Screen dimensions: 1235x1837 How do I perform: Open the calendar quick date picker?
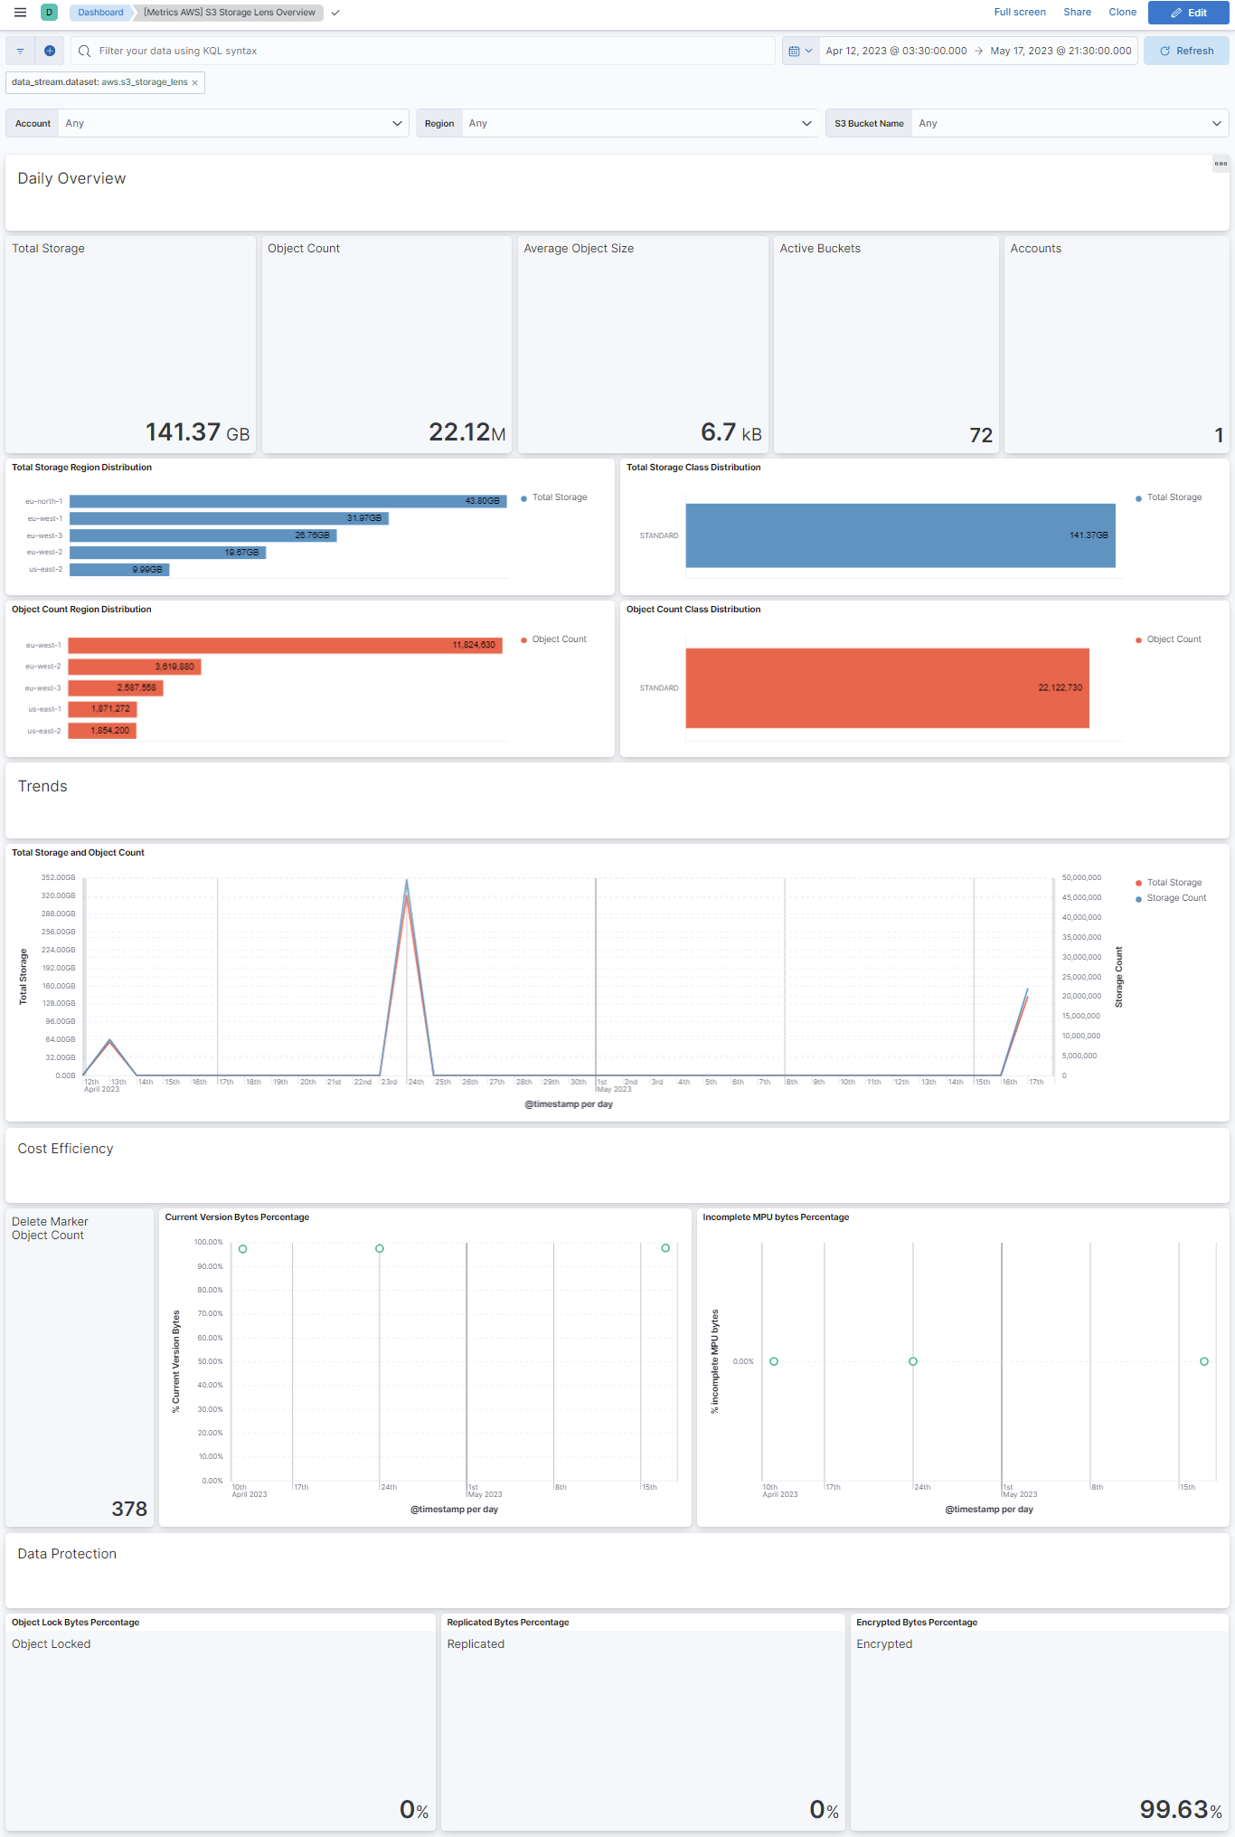click(x=800, y=51)
